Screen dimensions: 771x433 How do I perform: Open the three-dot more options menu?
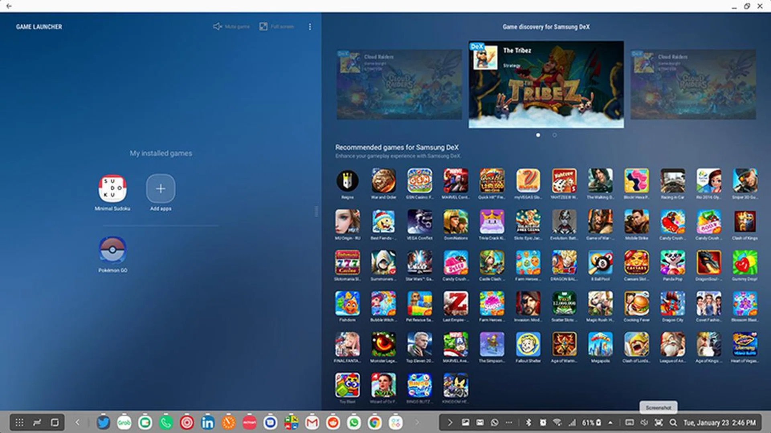tap(310, 26)
